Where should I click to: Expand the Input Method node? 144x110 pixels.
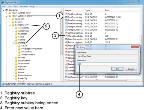[x=13, y=61]
